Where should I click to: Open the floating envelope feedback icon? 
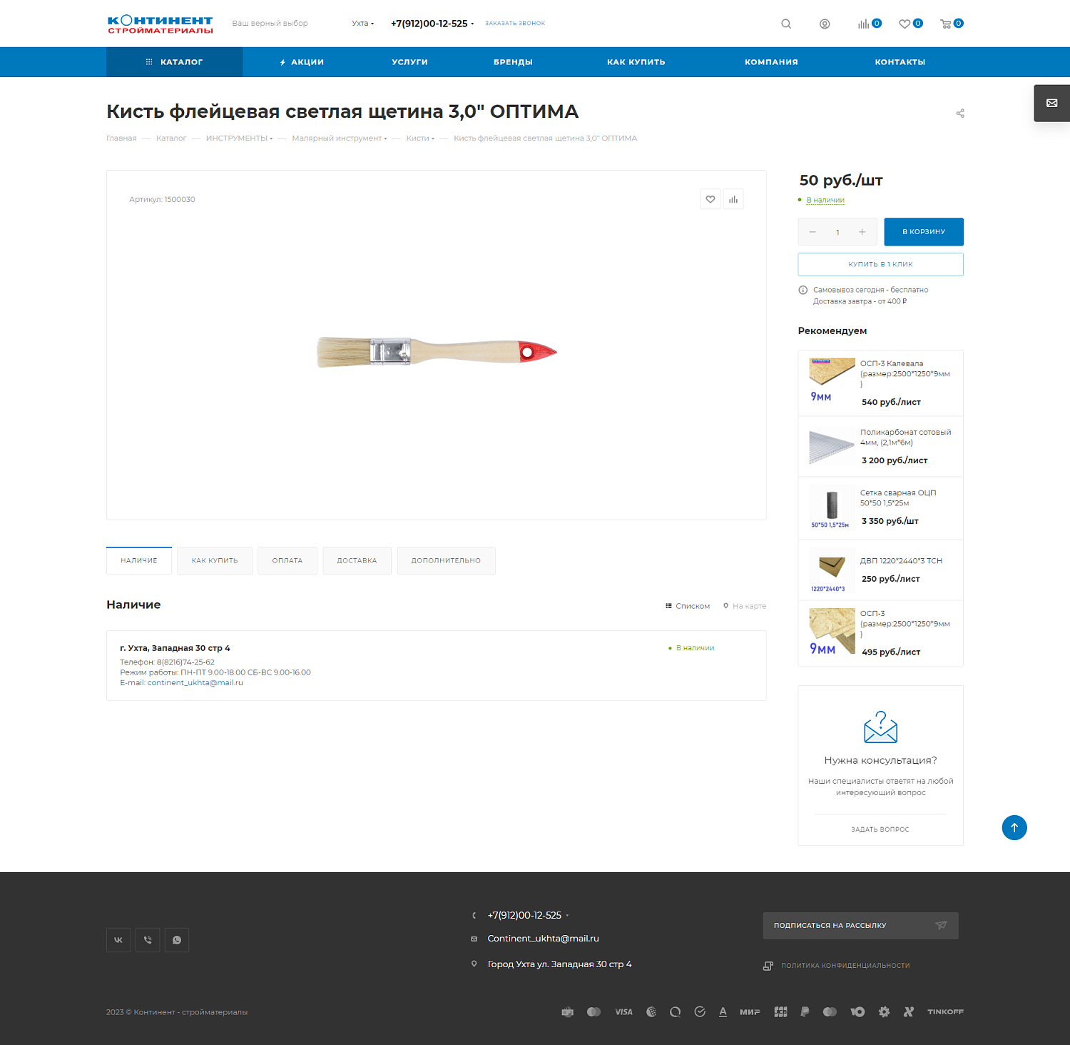[1052, 103]
